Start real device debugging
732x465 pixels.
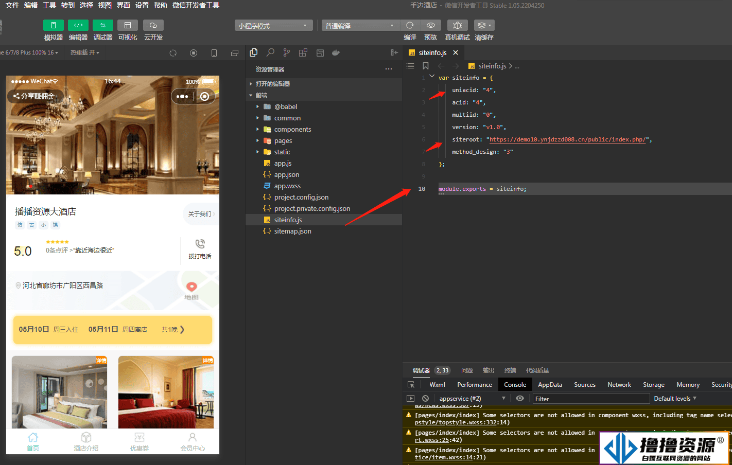[458, 25]
